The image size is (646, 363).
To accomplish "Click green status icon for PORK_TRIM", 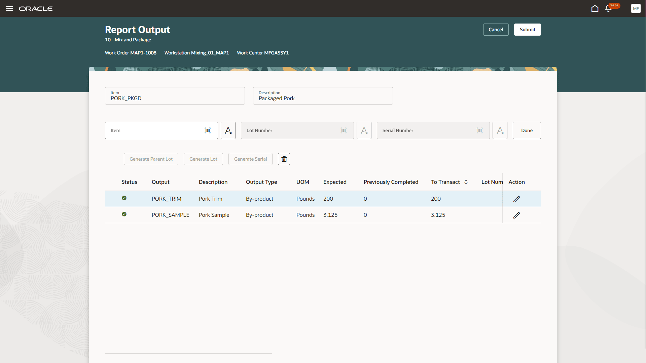I will click(x=124, y=198).
